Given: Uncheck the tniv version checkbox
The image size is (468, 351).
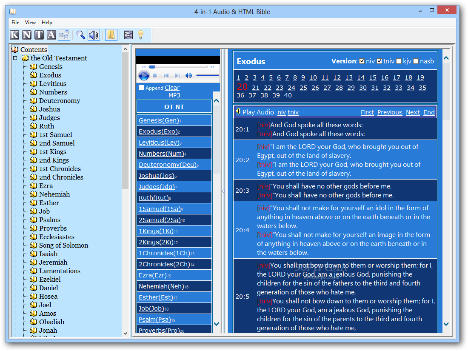Looking at the screenshot, I should [380, 61].
